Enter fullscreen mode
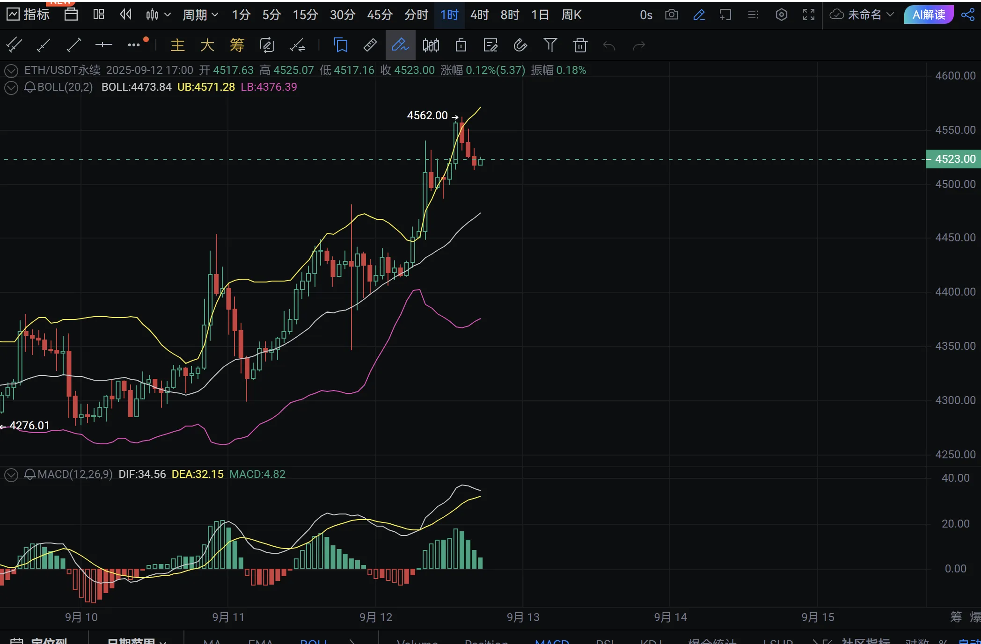Screen dimensions: 981x644 [809, 15]
